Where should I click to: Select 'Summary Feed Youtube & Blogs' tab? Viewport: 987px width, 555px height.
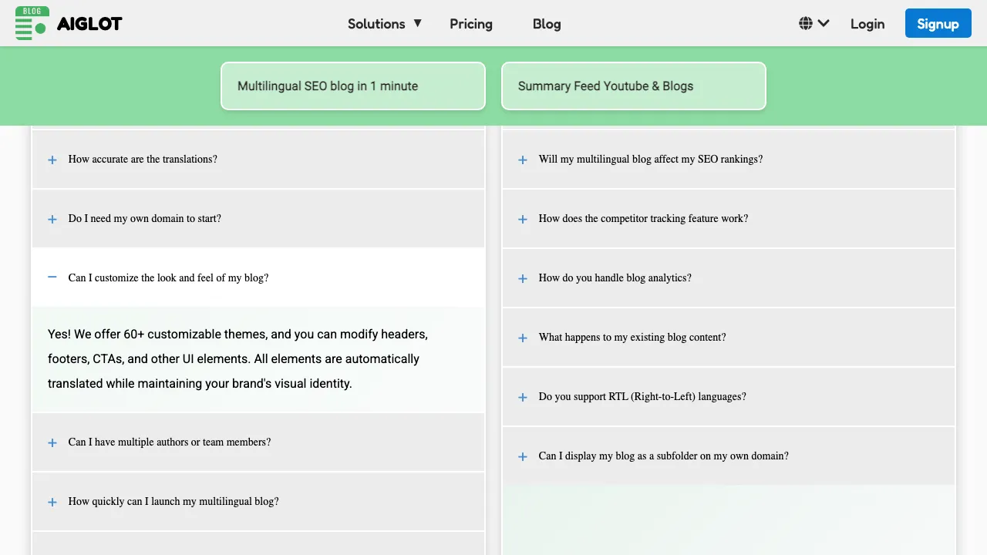(x=633, y=86)
